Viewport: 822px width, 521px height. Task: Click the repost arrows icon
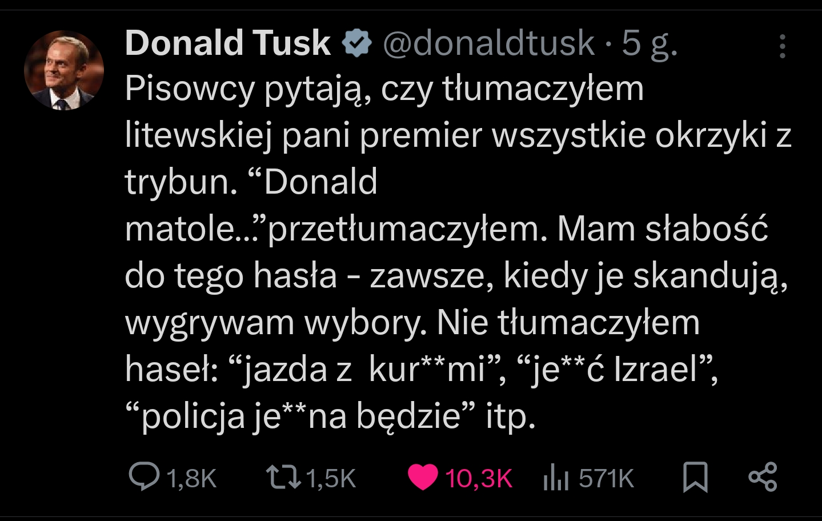click(283, 478)
